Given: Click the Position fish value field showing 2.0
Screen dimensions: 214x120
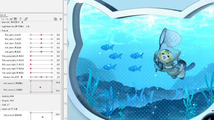Looking at the screenshot, I should pyautogui.click(x=57, y=77).
